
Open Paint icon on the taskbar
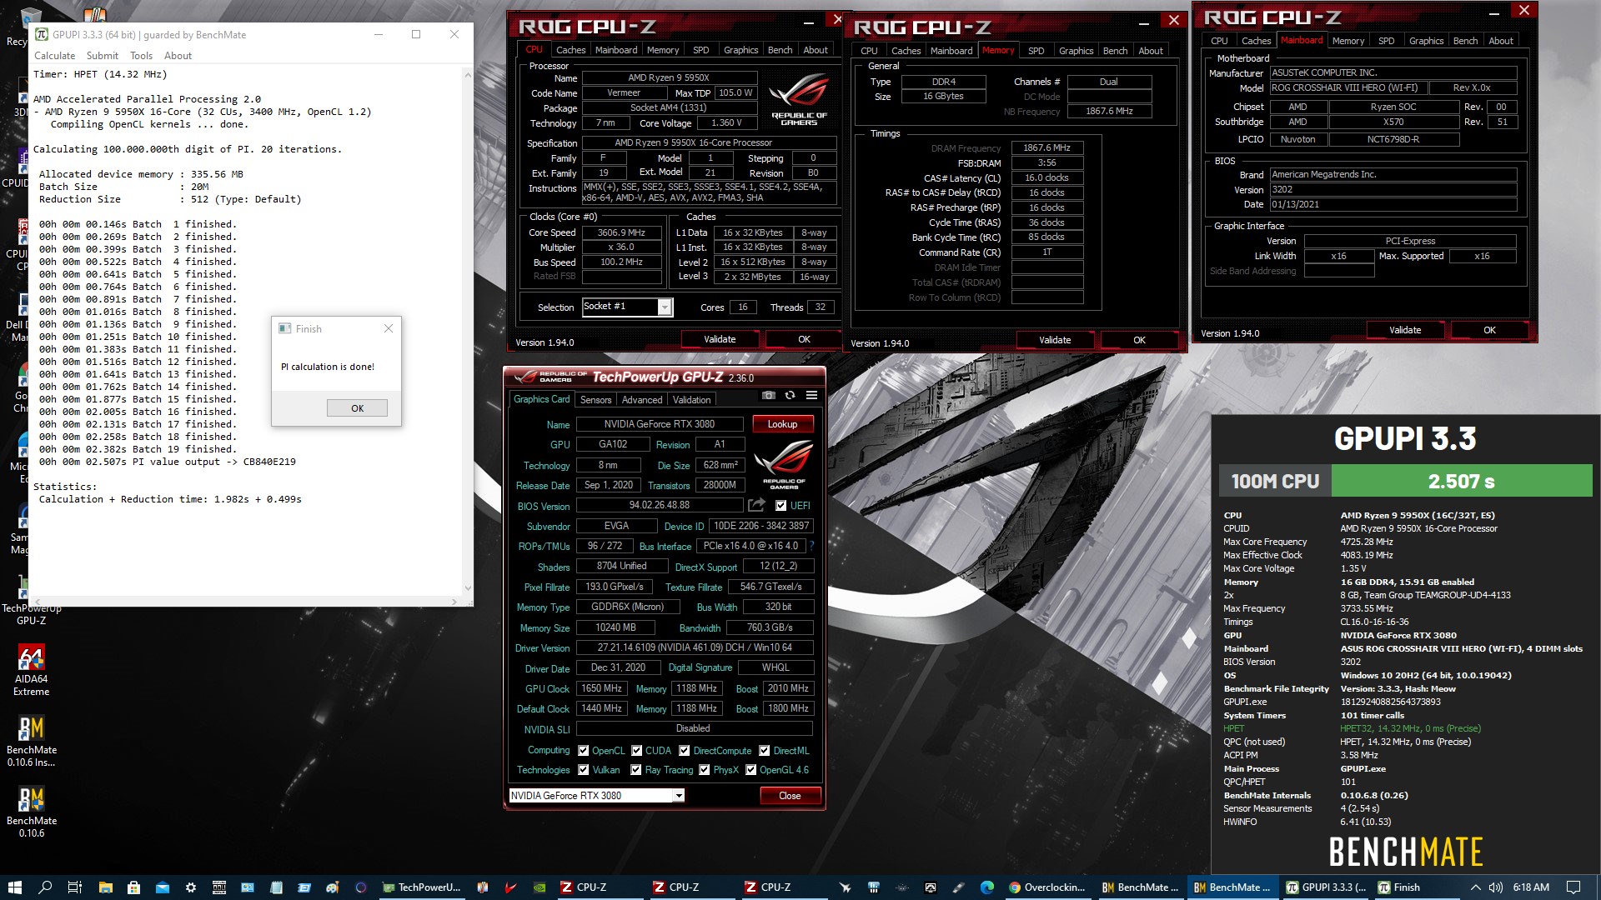(x=333, y=887)
